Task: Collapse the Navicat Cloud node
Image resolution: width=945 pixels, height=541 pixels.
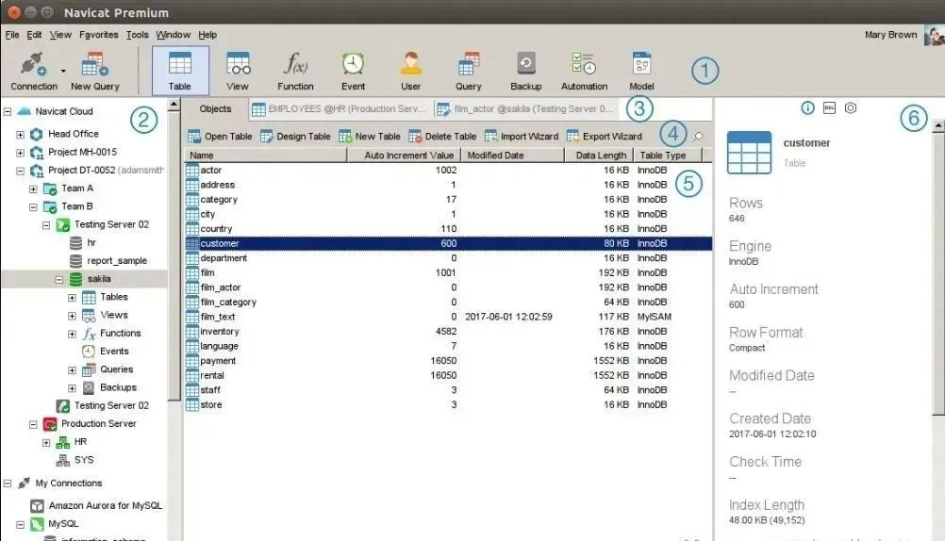Action: click(8, 111)
